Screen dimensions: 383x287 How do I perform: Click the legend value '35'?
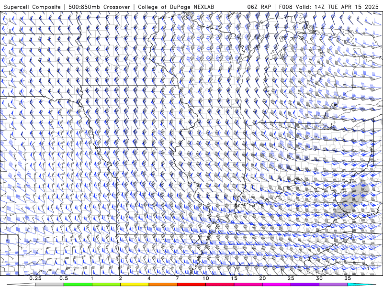(x=348, y=278)
